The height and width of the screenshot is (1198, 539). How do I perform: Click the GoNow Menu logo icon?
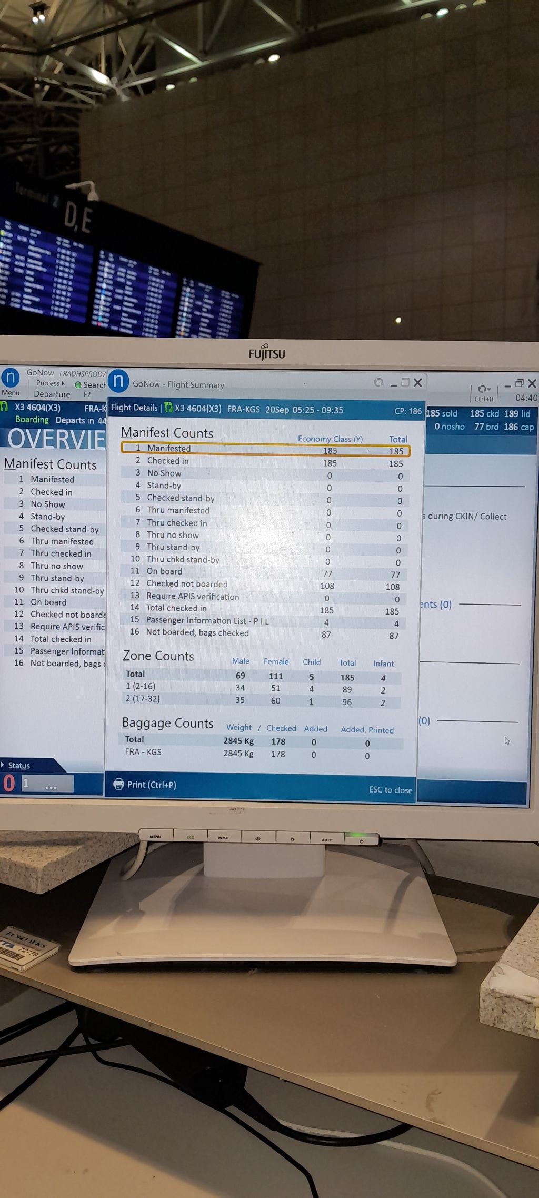pos(11,378)
